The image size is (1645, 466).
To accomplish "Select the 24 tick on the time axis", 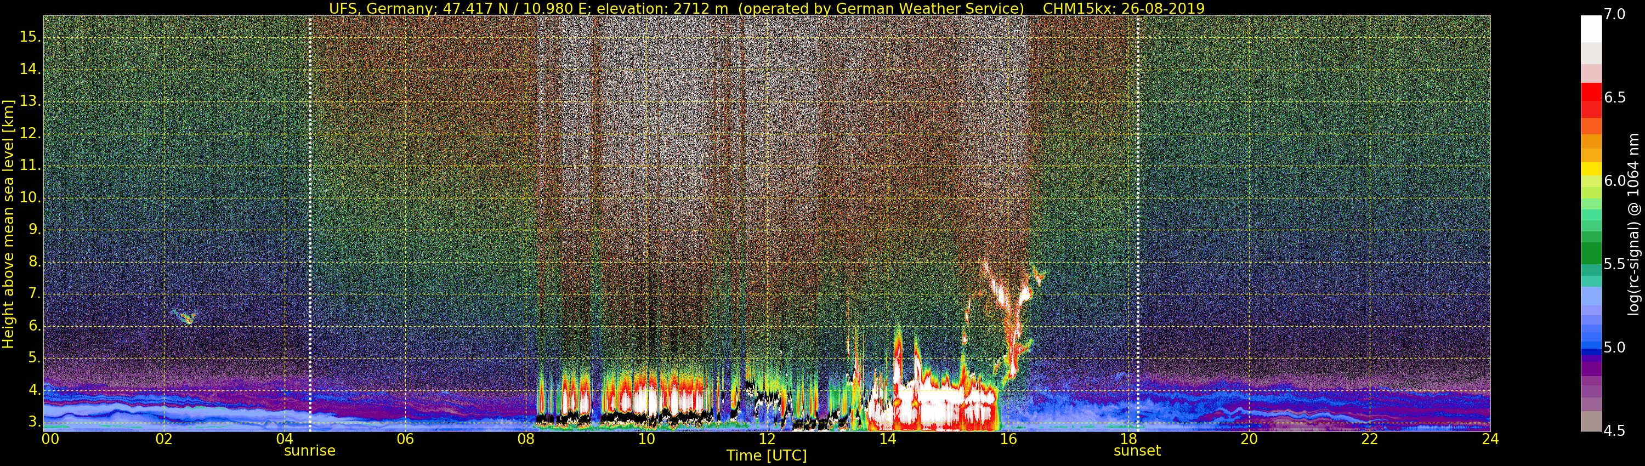I will click(x=1490, y=439).
